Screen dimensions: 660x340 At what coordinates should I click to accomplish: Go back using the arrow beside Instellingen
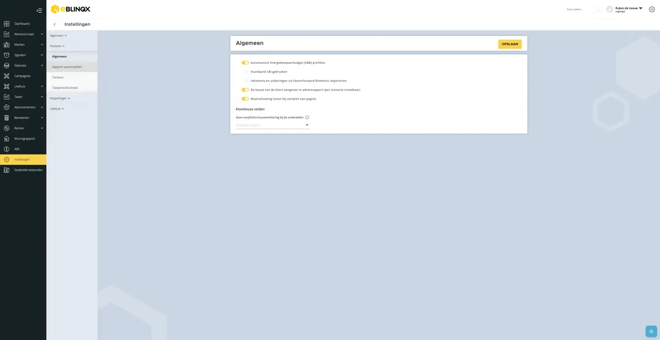(54, 24)
